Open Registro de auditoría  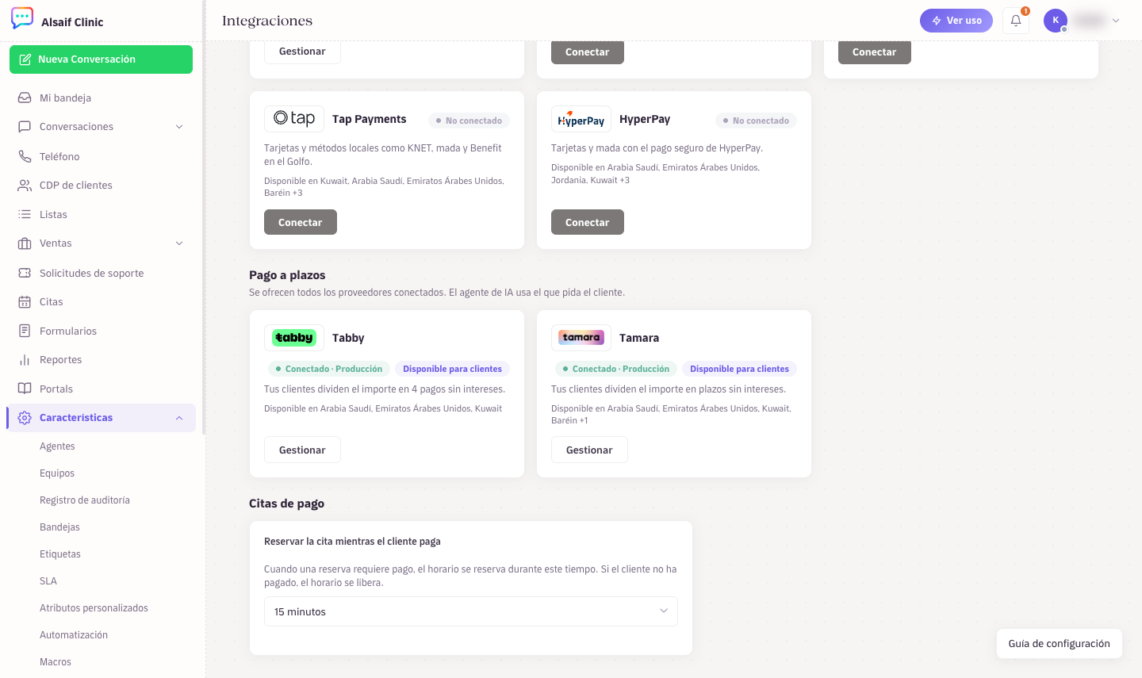tap(85, 500)
